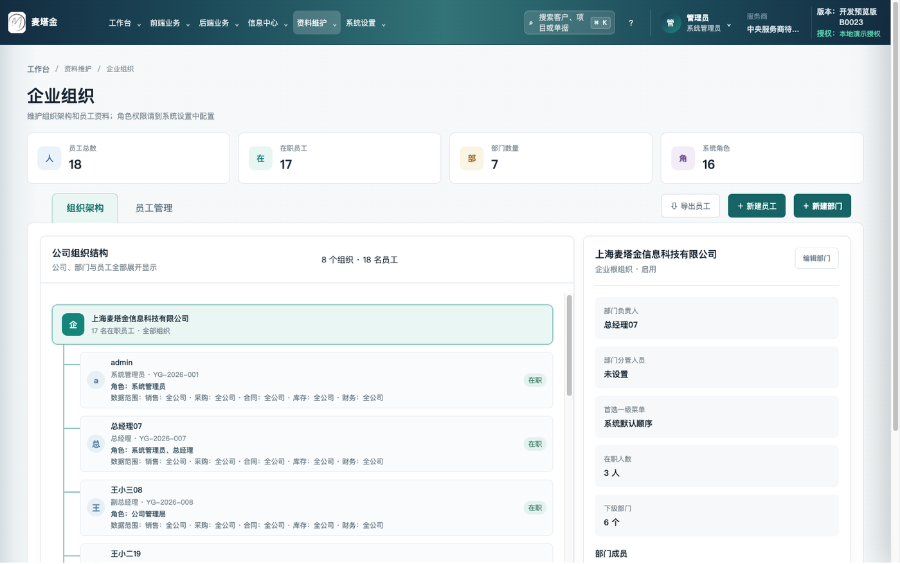The image size is (900, 564).
Task: Click the 在职员工 17 card
Action: point(339,158)
